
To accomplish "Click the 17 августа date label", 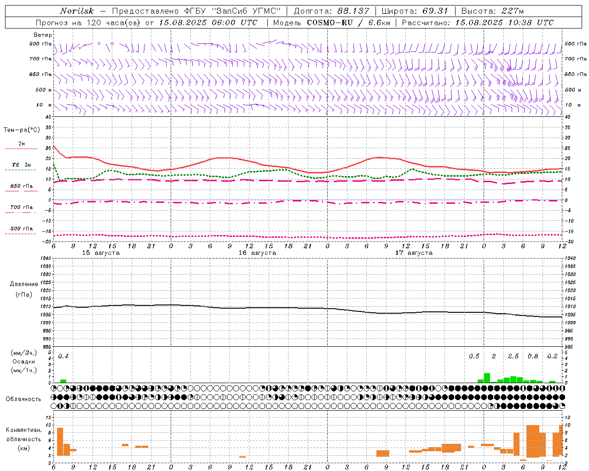I will [414, 253].
